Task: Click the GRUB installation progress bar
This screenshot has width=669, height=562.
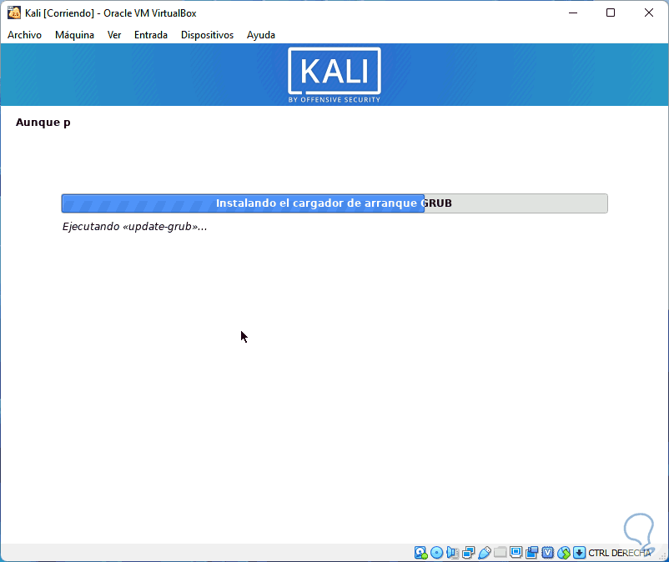Action: point(334,203)
